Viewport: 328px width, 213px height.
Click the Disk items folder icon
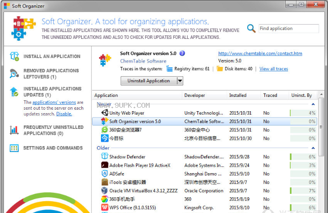(x=220, y=69)
